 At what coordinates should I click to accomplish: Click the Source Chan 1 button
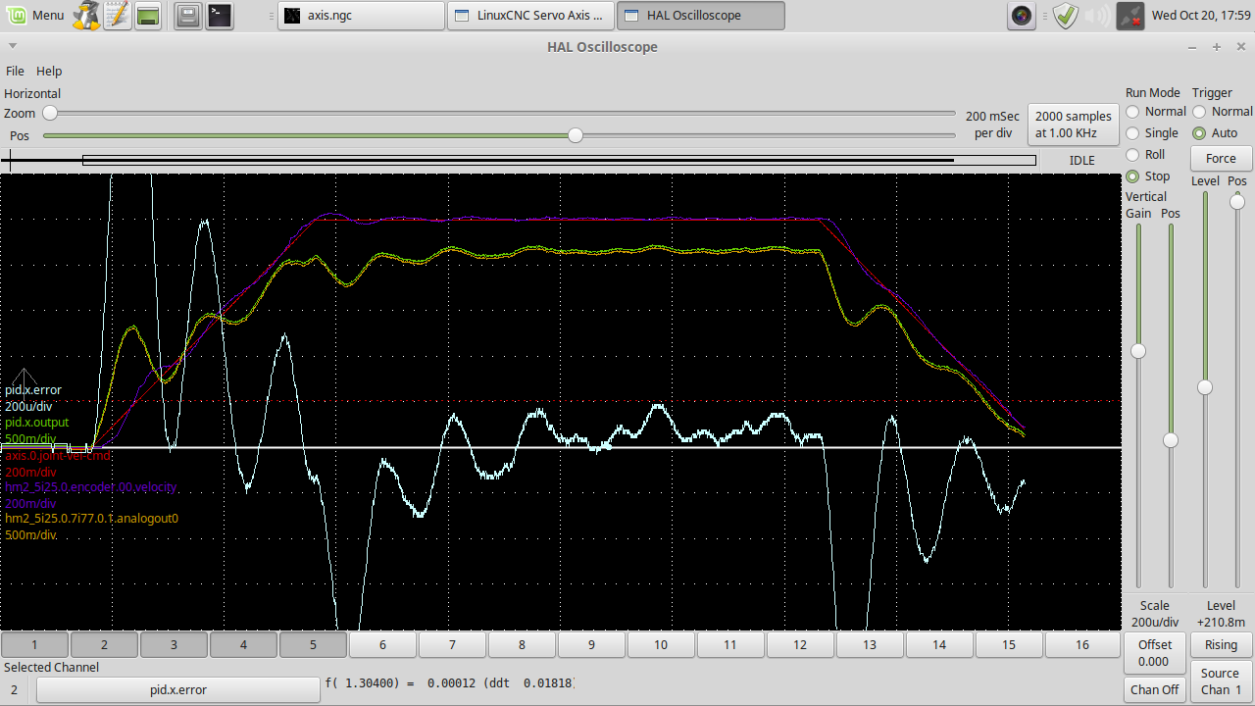[1221, 681]
